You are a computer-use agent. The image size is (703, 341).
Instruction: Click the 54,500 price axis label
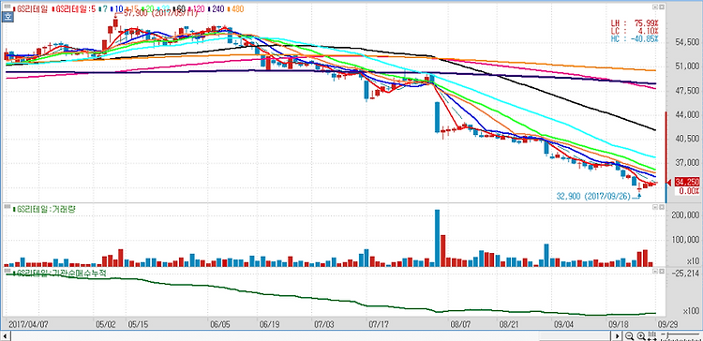686,42
